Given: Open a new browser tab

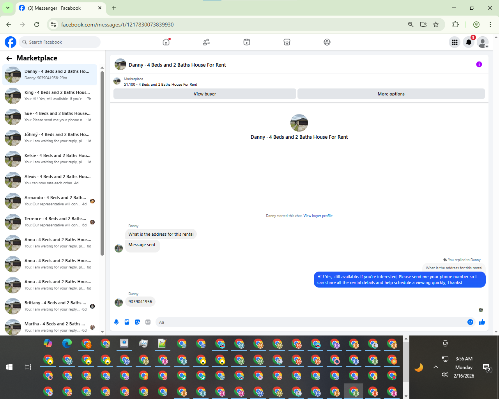Looking at the screenshot, I should point(114,8).
